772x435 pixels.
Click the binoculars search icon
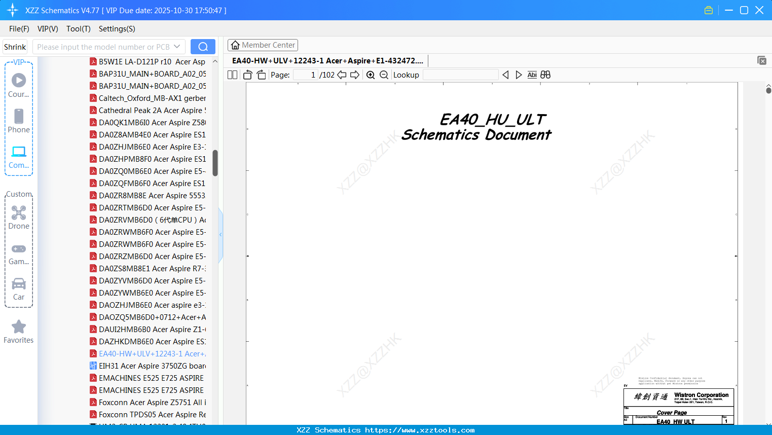coord(545,75)
